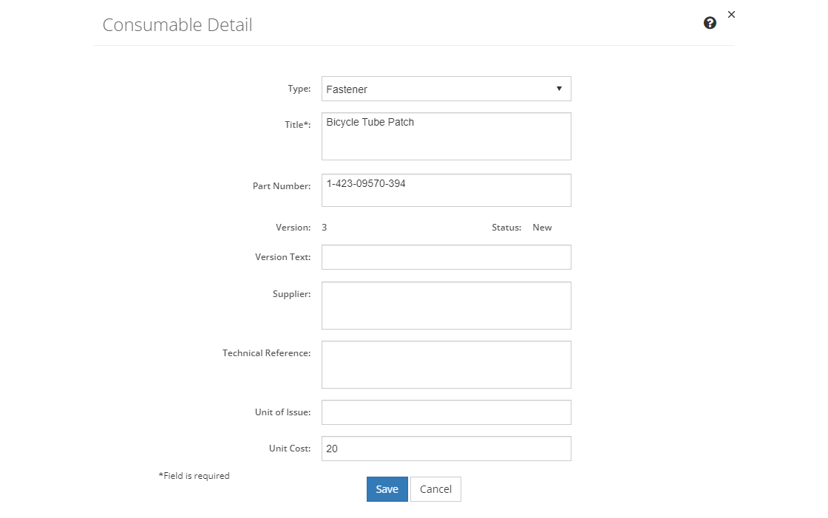
Task: Select the Supplier text area
Action: (x=447, y=306)
